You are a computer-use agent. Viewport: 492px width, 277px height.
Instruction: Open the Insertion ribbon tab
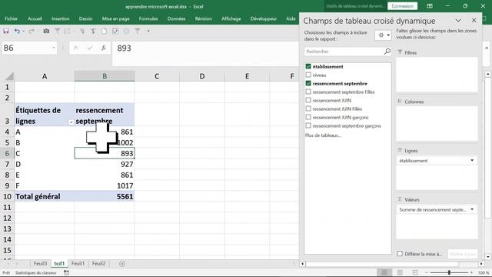pyautogui.click(x=60, y=18)
